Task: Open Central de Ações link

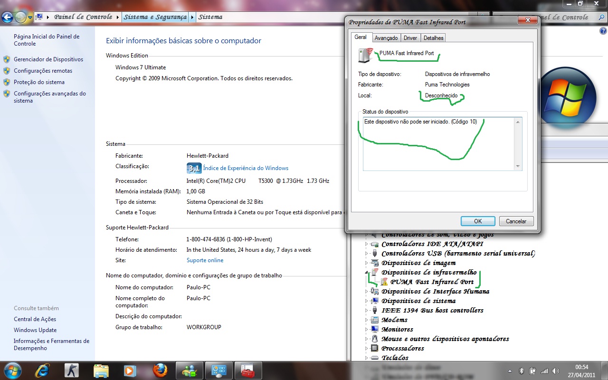Action: [x=35, y=319]
